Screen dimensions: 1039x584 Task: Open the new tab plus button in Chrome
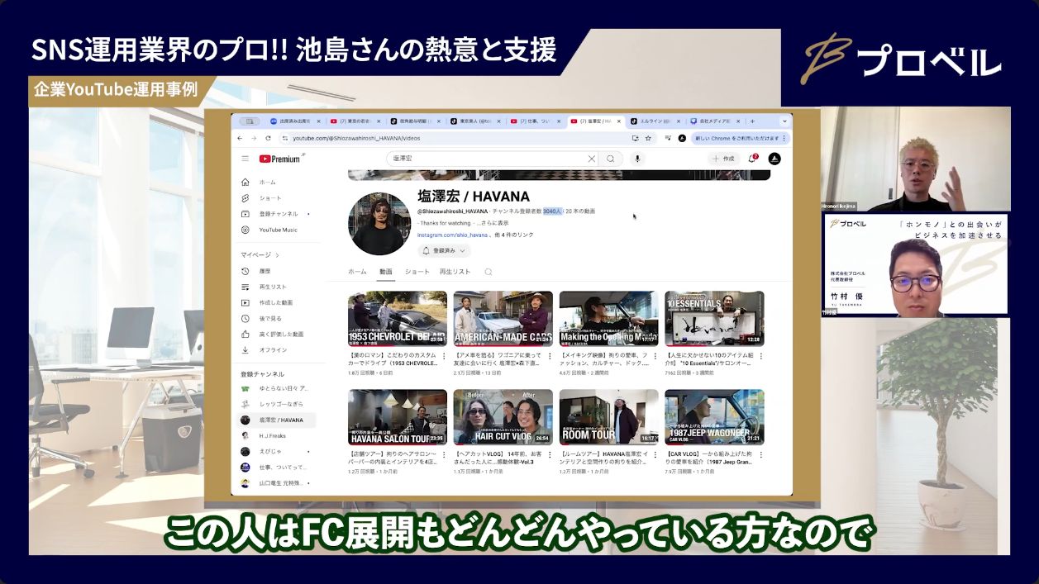coord(751,121)
